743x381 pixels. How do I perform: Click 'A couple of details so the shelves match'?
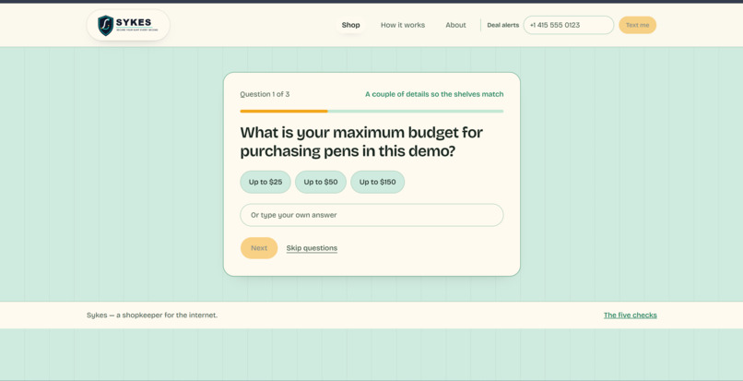click(x=434, y=94)
